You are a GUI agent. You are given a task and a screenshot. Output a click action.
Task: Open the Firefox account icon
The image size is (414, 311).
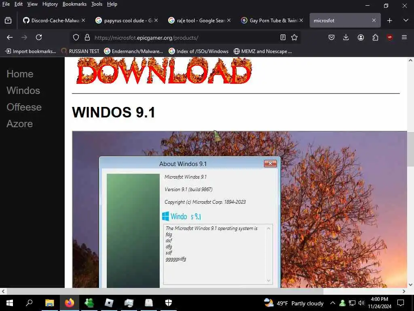click(361, 38)
